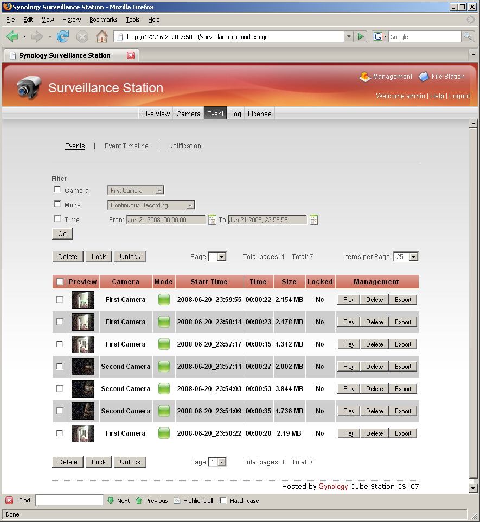This screenshot has width=480, height=522.
Task: Open the From date calendar picker
Action: click(212, 220)
